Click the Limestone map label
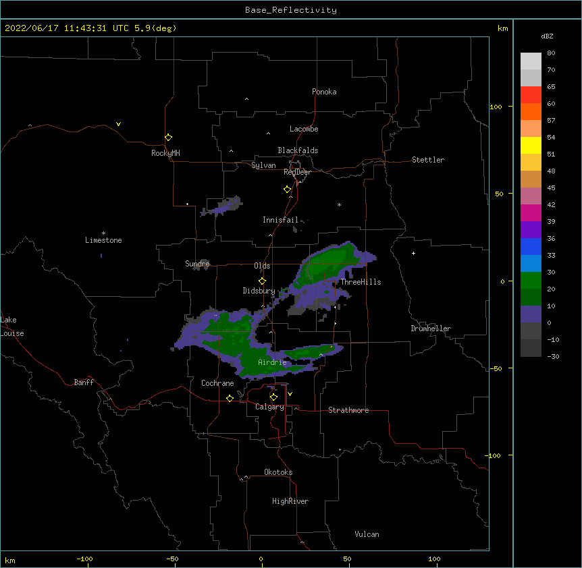582x568 pixels. tap(103, 240)
